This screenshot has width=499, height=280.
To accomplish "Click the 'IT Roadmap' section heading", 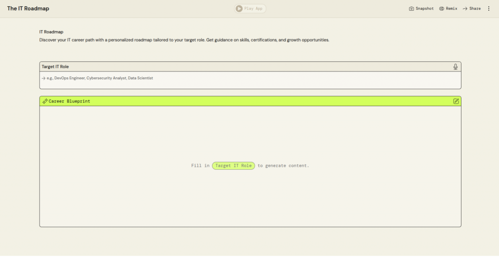I will coord(51,32).
